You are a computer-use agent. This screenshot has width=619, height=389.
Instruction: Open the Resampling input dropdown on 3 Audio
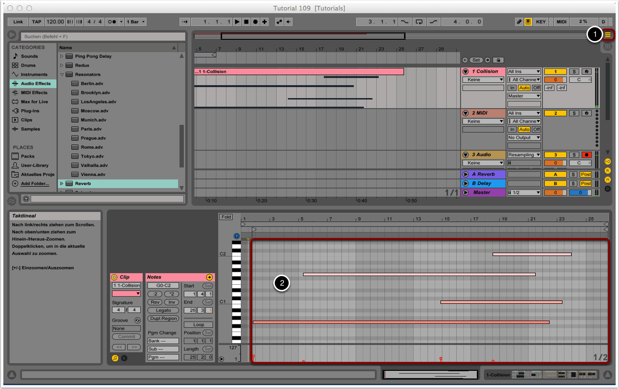(524, 155)
